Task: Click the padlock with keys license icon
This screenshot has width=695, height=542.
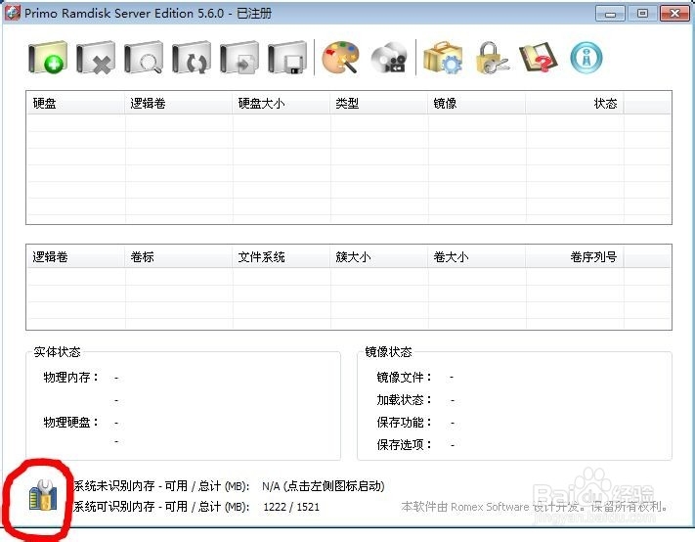Action: [492, 58]
